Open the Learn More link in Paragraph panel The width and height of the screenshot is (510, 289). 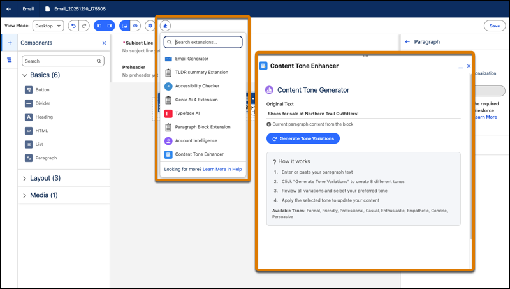coord(485,117)
